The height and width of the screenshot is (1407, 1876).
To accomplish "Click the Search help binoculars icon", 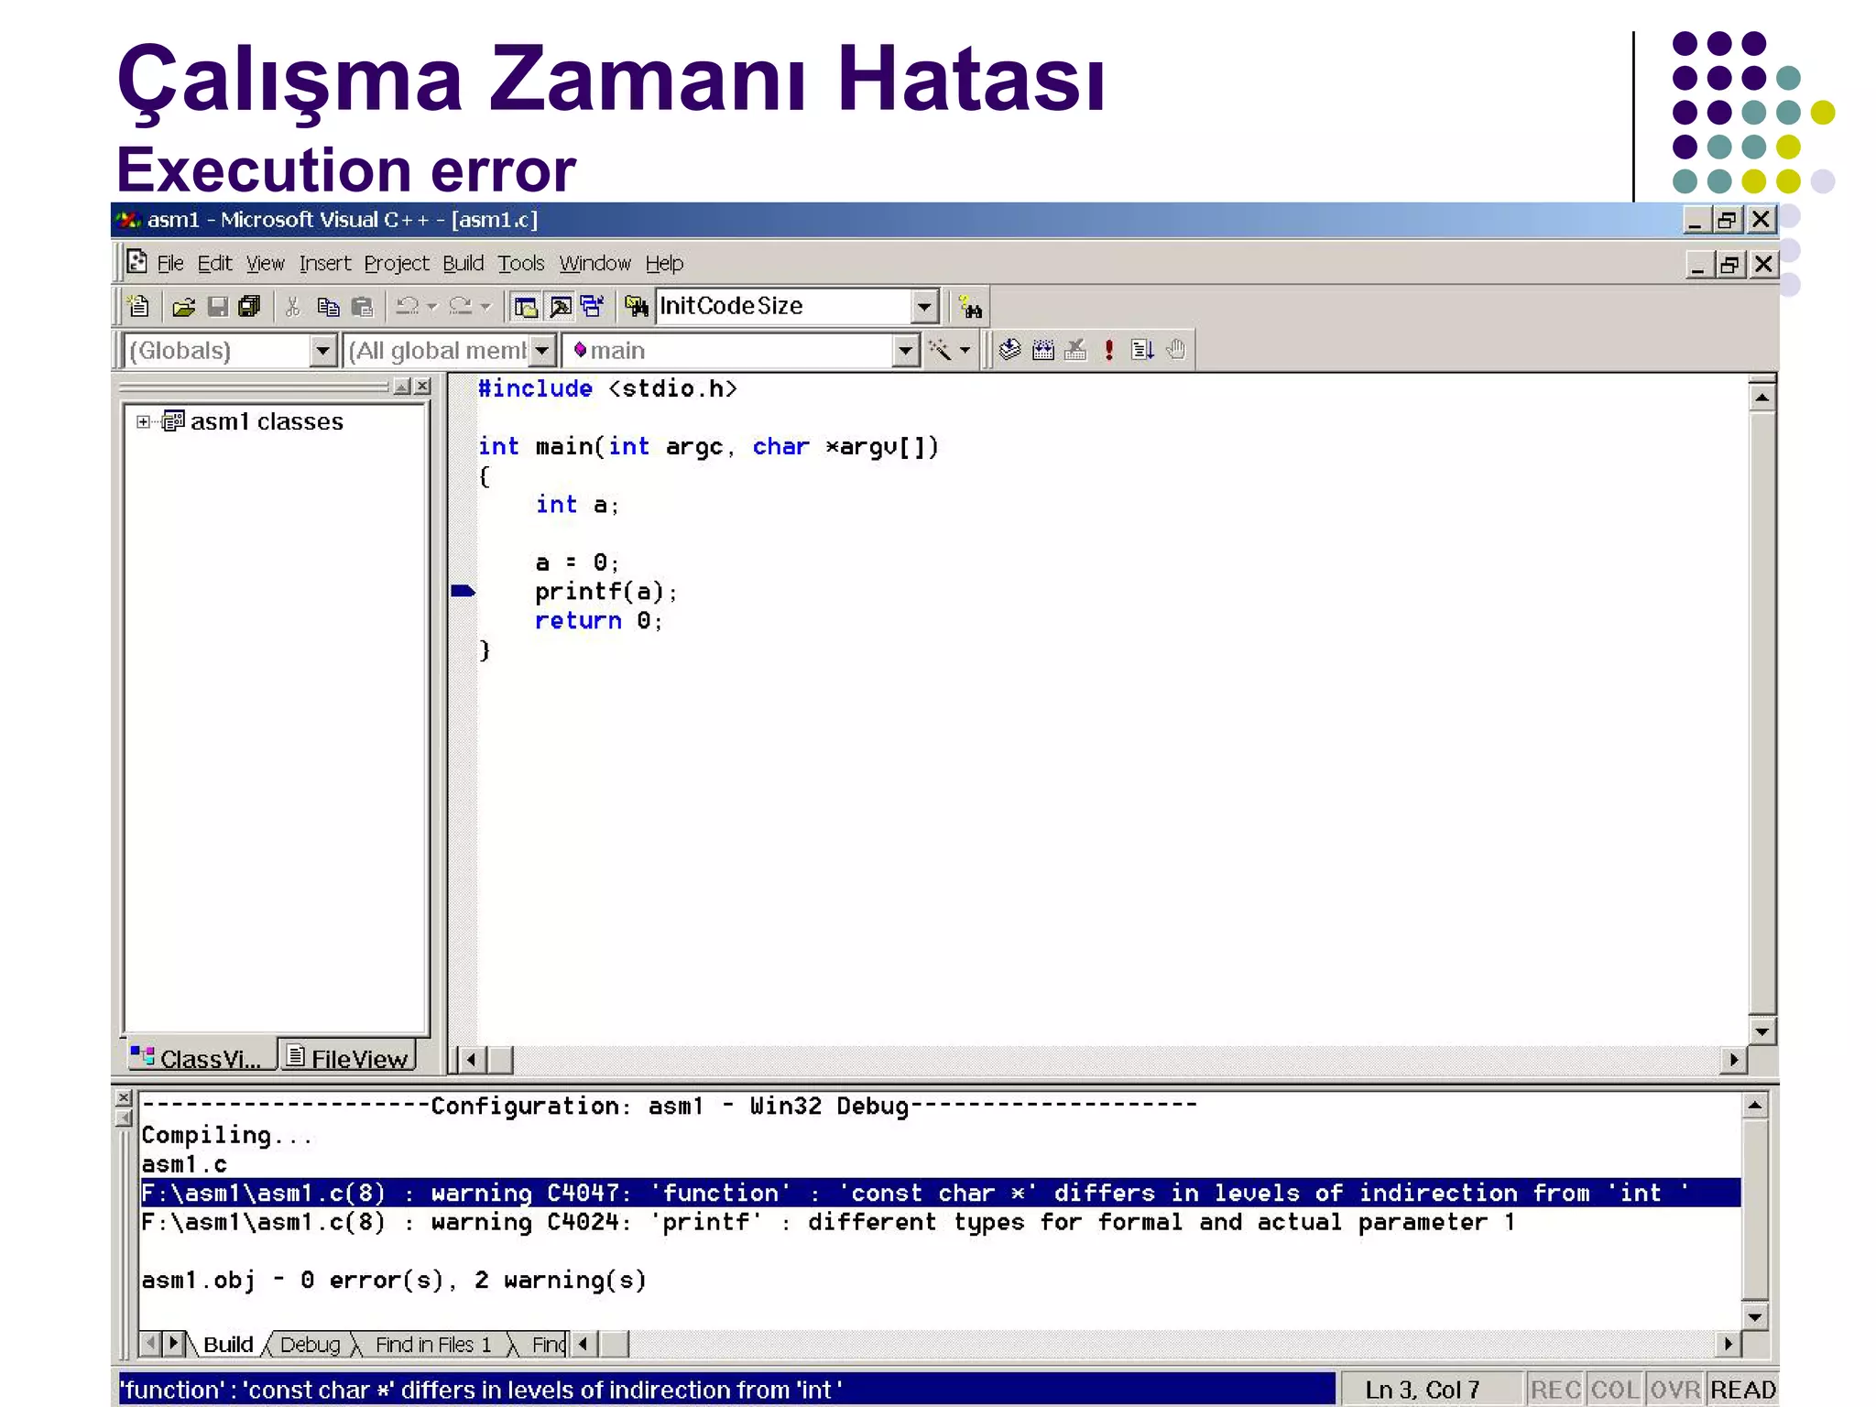I will coord(970,307).
